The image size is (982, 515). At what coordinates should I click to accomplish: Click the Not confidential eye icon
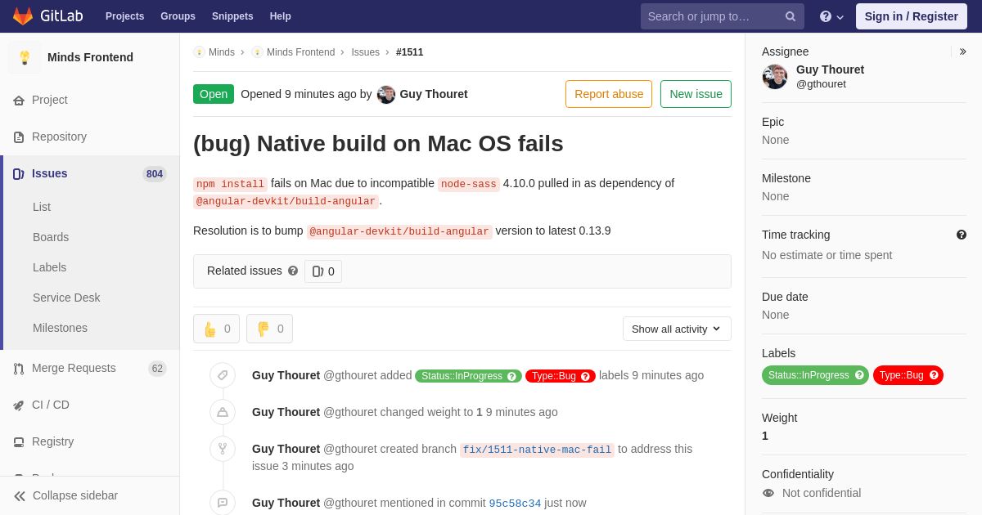tap(768, 493)
